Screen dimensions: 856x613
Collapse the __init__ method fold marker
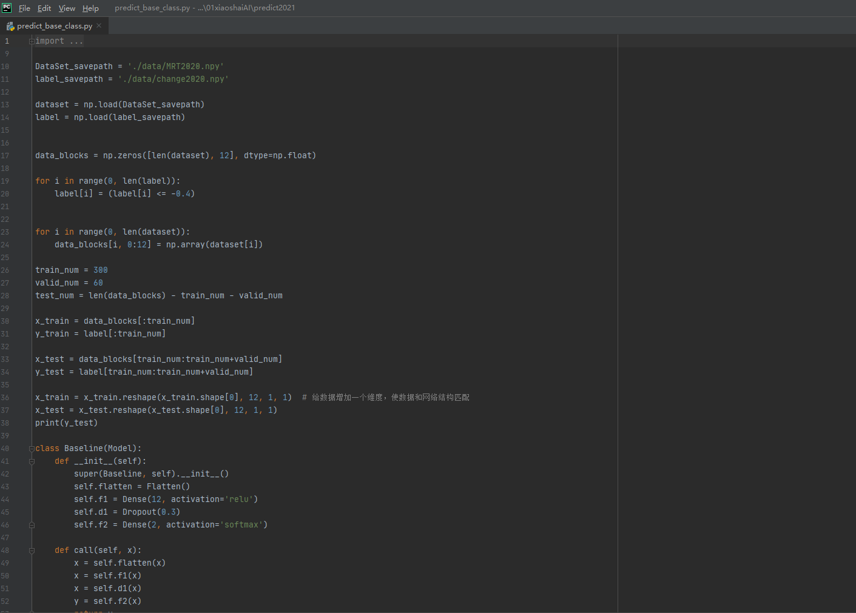pos(32,461)
